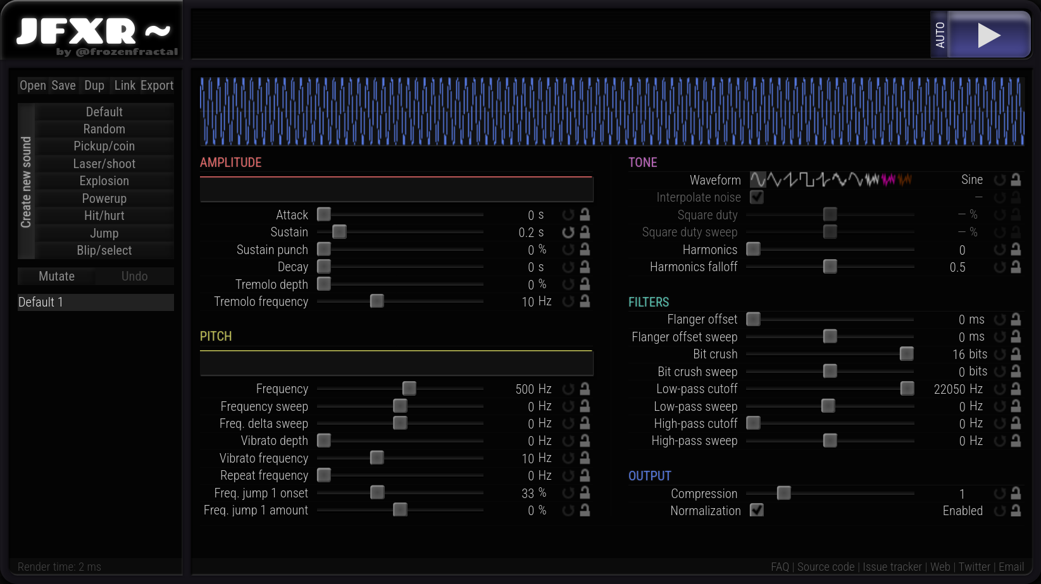Lock the Frequency sweep parameter
Screen dimensions: 1041x584
tap(585, 406)
